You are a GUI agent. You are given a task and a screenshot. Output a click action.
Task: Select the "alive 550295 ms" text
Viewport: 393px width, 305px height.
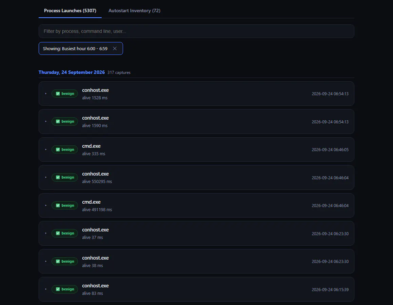pos(97,182)
